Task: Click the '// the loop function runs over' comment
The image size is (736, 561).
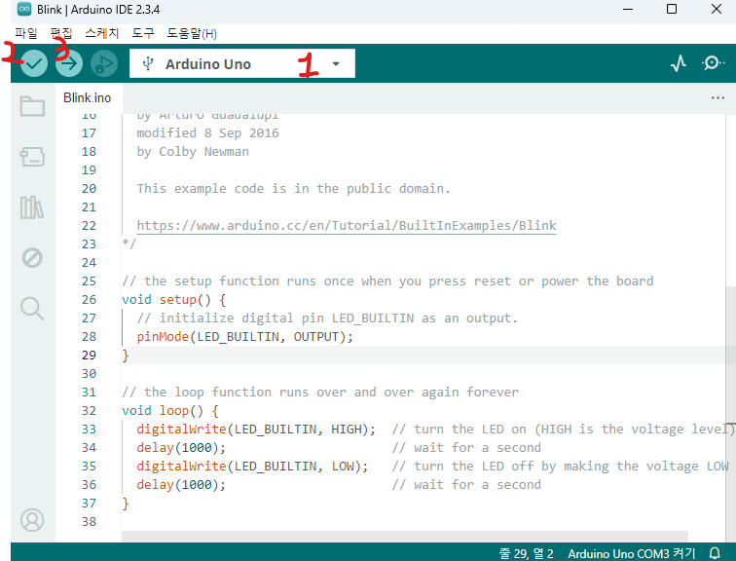Action: 320,392
